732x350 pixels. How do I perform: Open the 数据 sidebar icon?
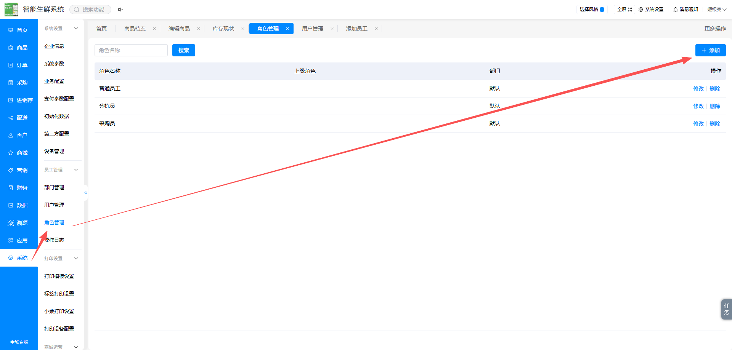[11, 205]
